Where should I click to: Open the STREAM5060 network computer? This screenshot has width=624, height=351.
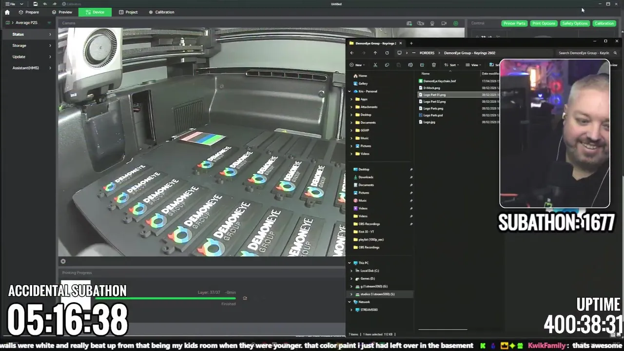[x=367, y=310]
